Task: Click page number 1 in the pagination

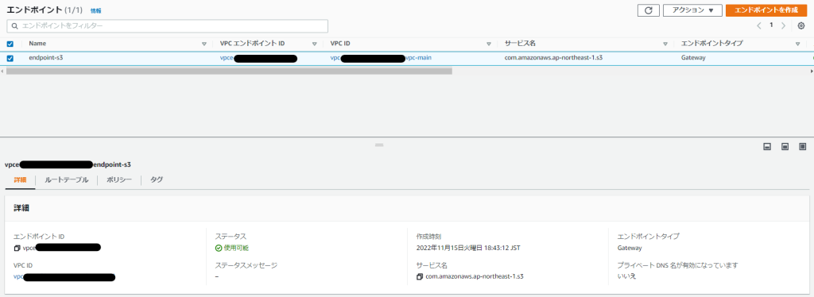Action: click(771, 25)
